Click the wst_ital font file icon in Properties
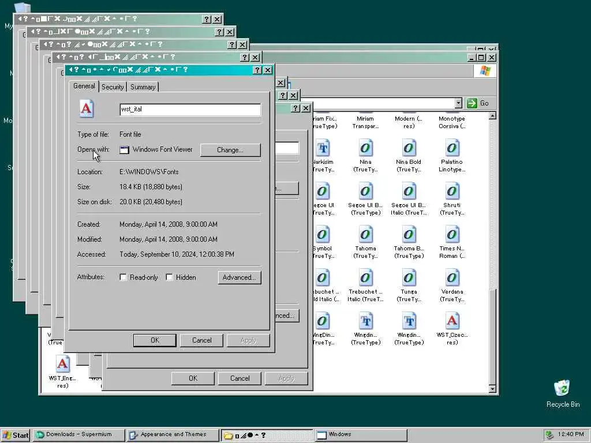 87,109
